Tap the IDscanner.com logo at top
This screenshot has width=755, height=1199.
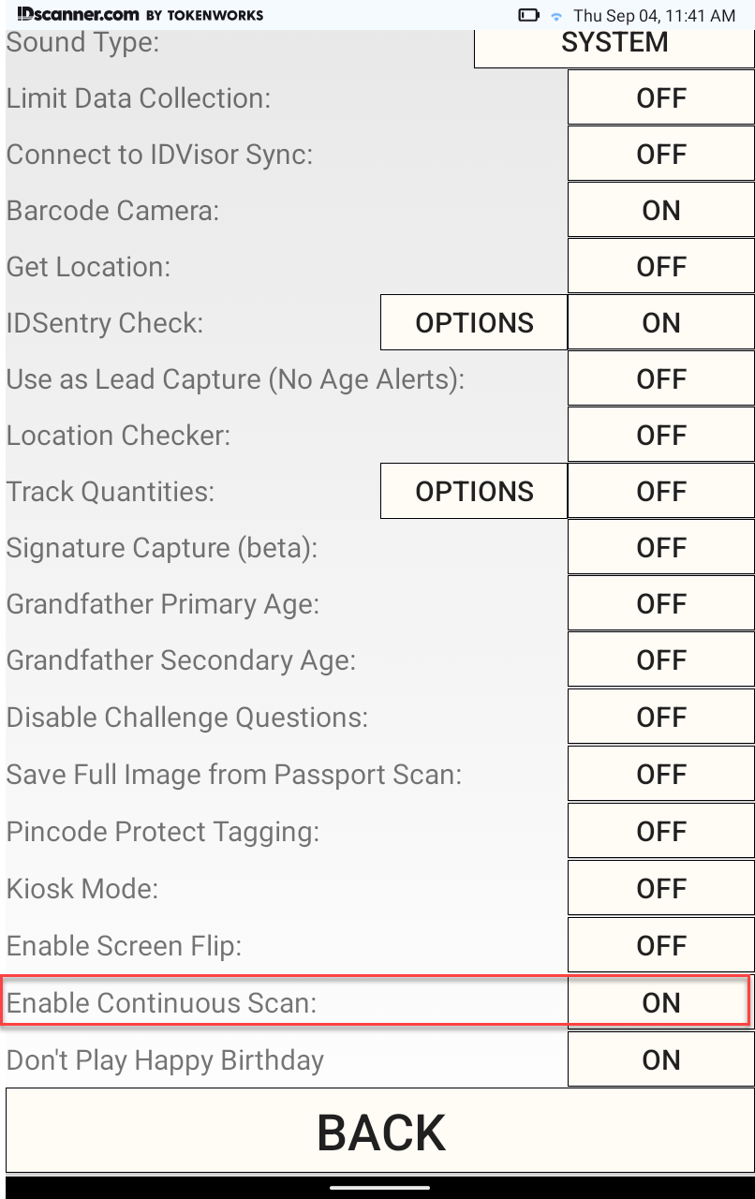pyautogui.click(x=141, y=15)
